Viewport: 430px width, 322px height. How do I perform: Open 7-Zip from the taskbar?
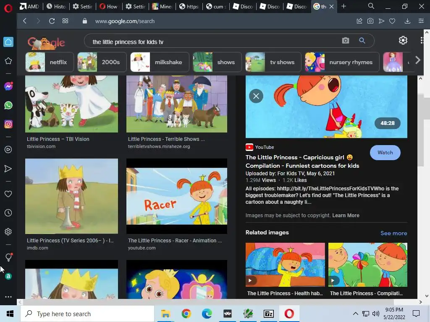pos(268,314)
